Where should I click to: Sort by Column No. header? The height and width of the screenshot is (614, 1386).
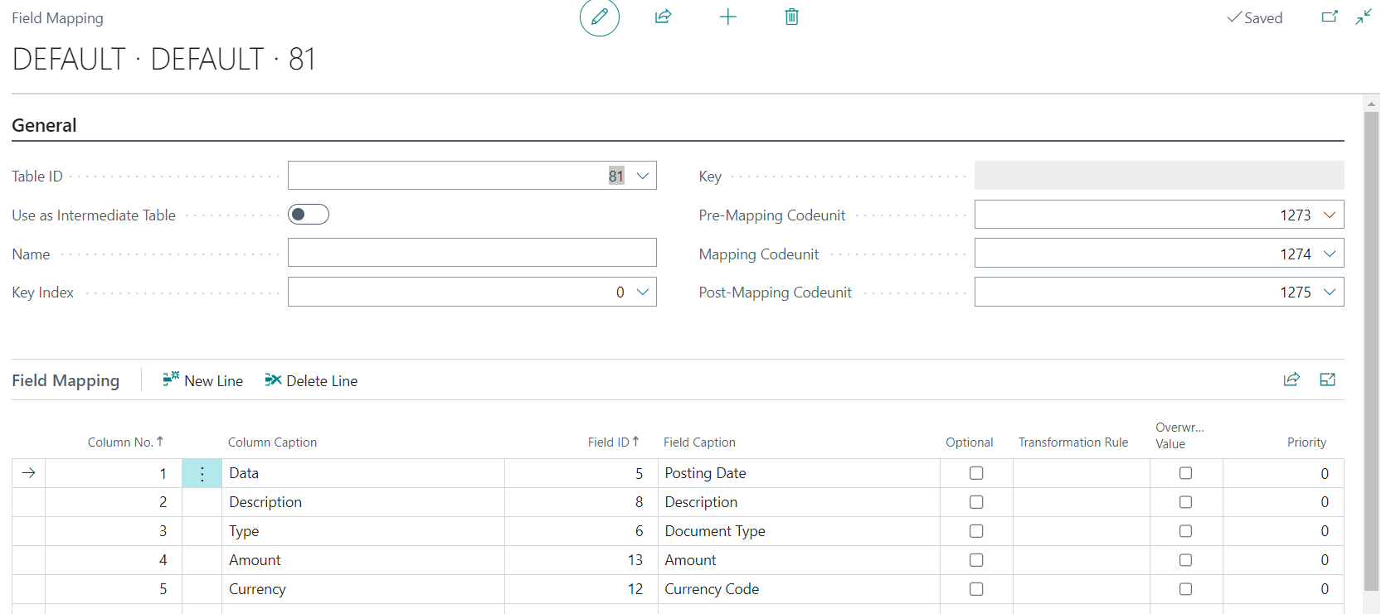(125, 442)
